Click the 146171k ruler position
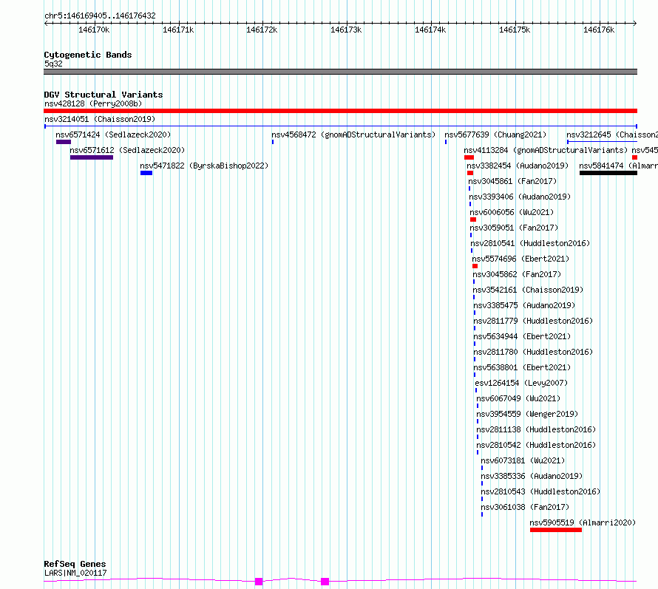This screenshot has height=589, width=658. 178,30
